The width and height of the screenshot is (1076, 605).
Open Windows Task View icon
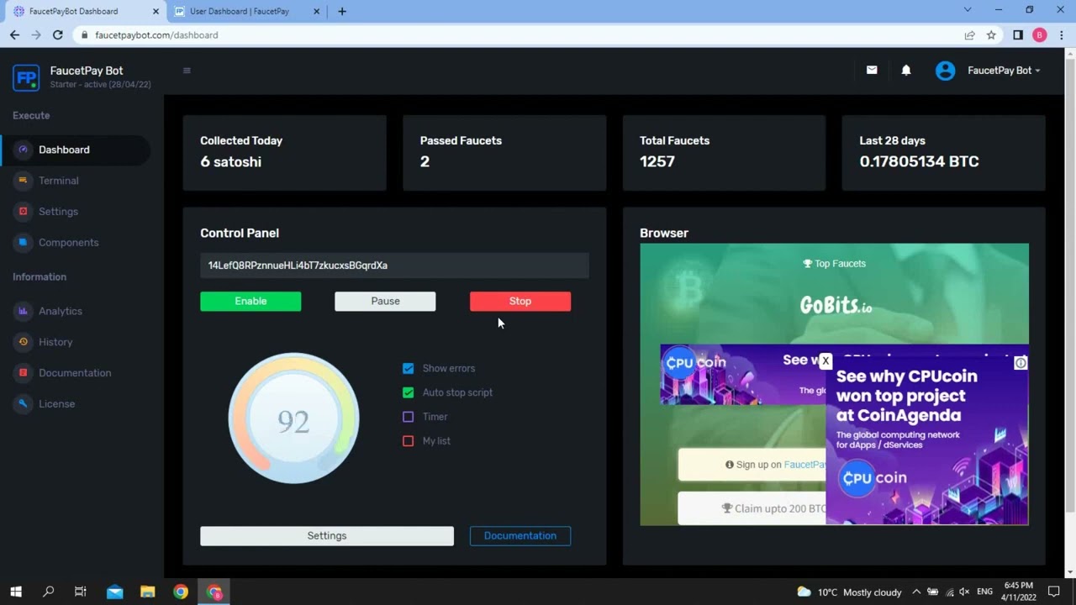(81, 592)
